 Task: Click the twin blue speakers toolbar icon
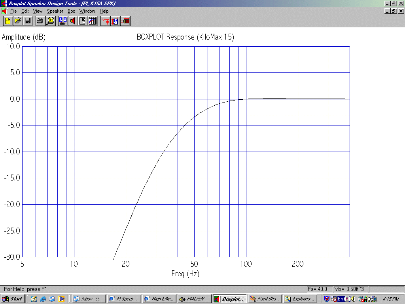coord(63,21)
